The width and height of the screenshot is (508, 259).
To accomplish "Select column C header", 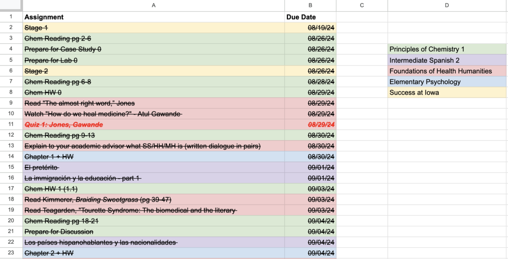I will click(x=362, y=5).
